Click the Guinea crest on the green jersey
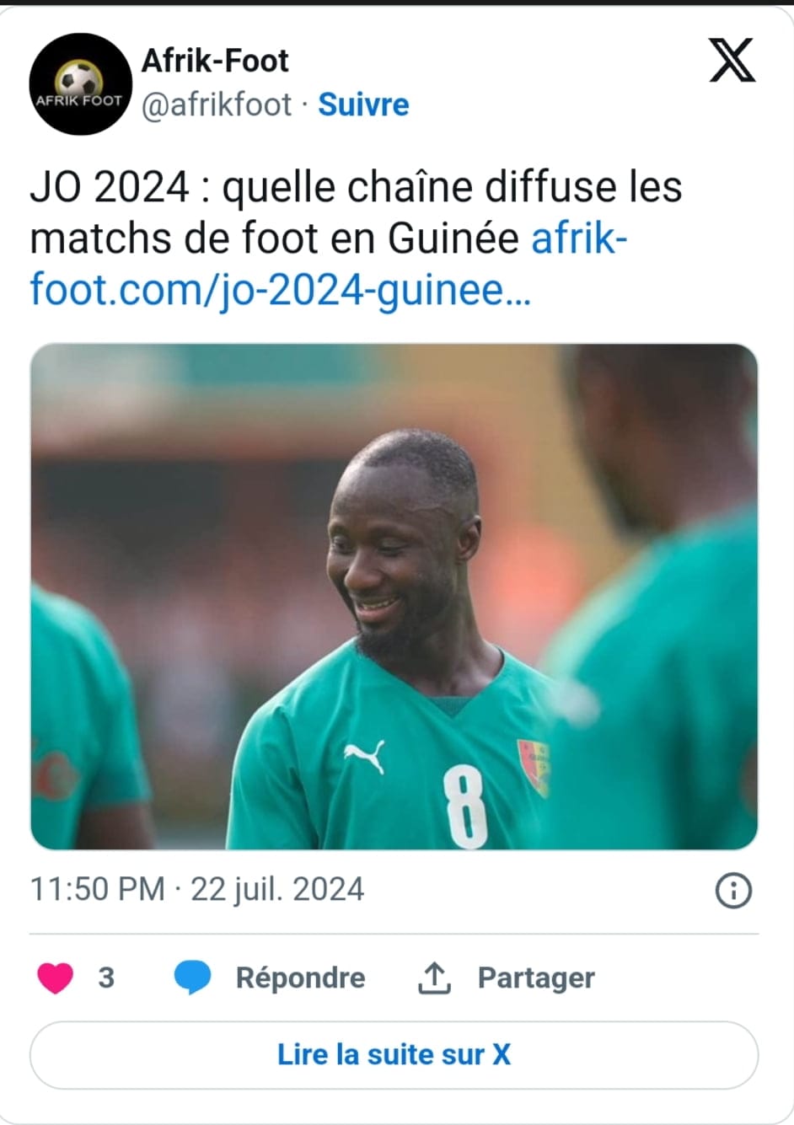Image resolution: width=794 pixels, height=1125 pixels. click(x=533, y=767)
